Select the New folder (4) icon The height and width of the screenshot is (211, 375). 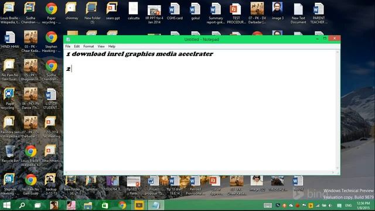pos(71,185)
